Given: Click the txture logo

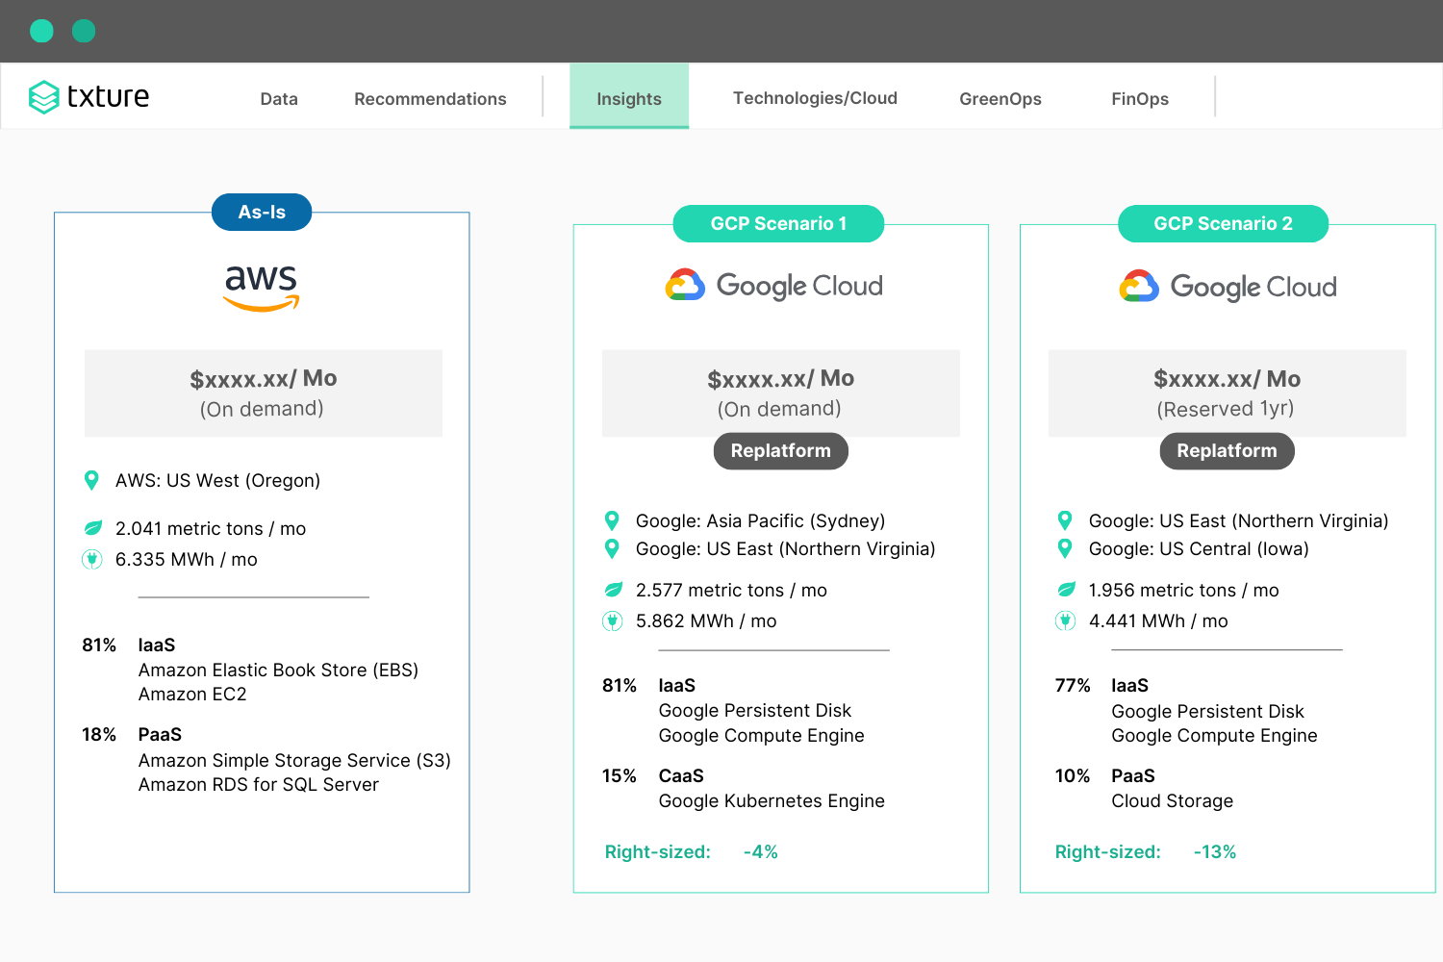Looking at the screenshot, I should 89,96.
